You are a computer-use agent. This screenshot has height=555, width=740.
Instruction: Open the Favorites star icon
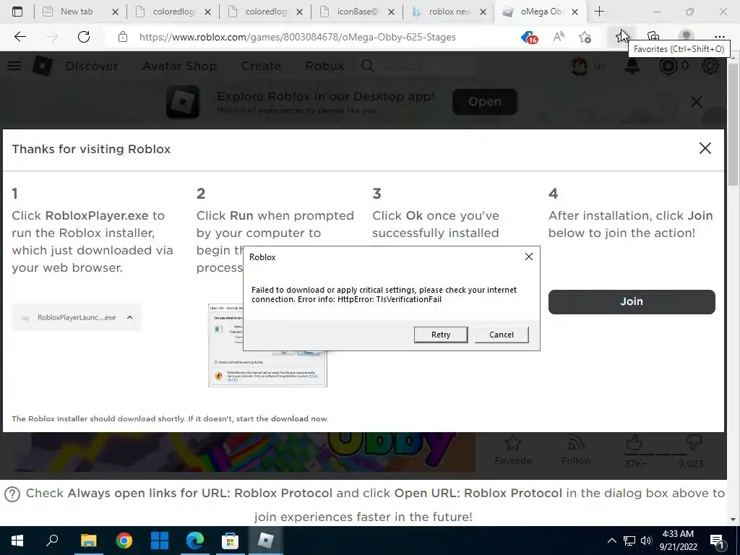(x=621, y=37)
